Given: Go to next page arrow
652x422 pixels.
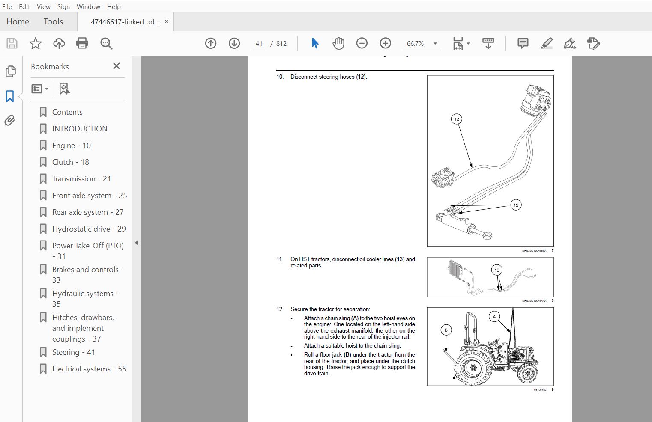Looking at the screenshot, I should point(234,43).
